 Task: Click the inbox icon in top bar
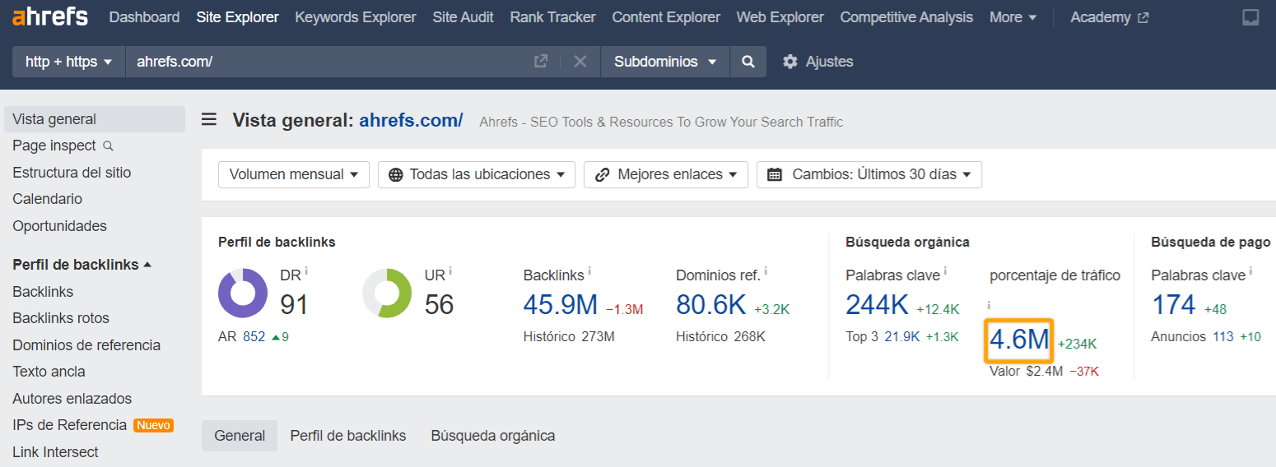[1250, 17]
